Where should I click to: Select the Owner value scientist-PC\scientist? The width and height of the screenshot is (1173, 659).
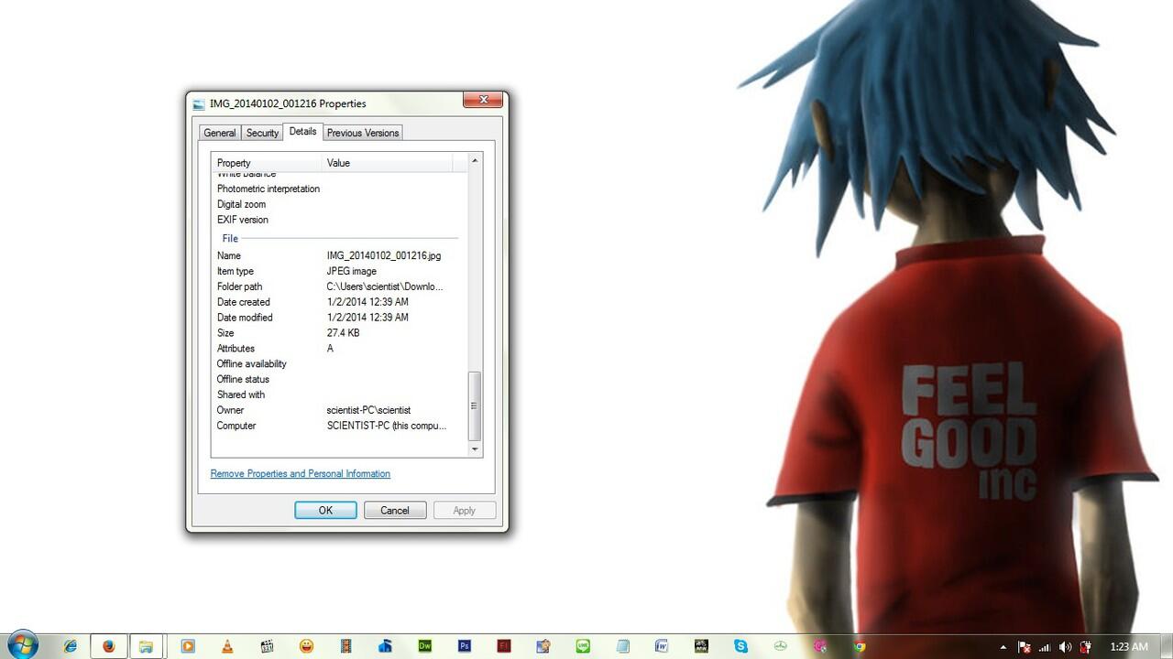click(x=369, y=410)
